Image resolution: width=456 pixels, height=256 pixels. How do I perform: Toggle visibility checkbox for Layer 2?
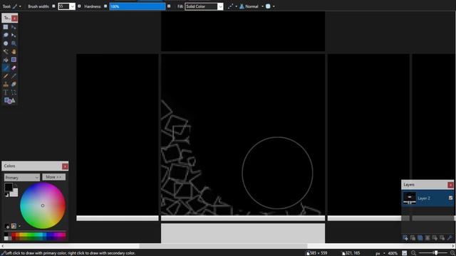pos(450,198)
